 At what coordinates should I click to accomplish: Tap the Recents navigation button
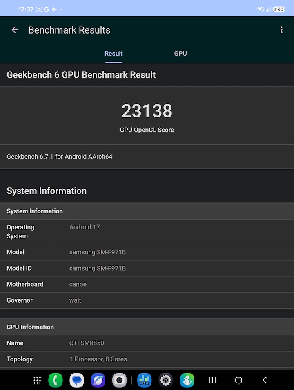(x=212, y=380)
